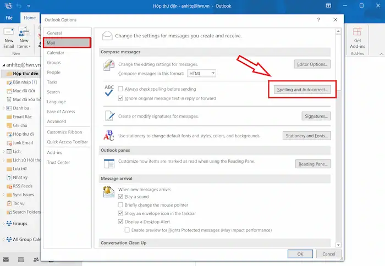Click the Undo arrow in title bar
385x266 pixels.
[19, 5]
